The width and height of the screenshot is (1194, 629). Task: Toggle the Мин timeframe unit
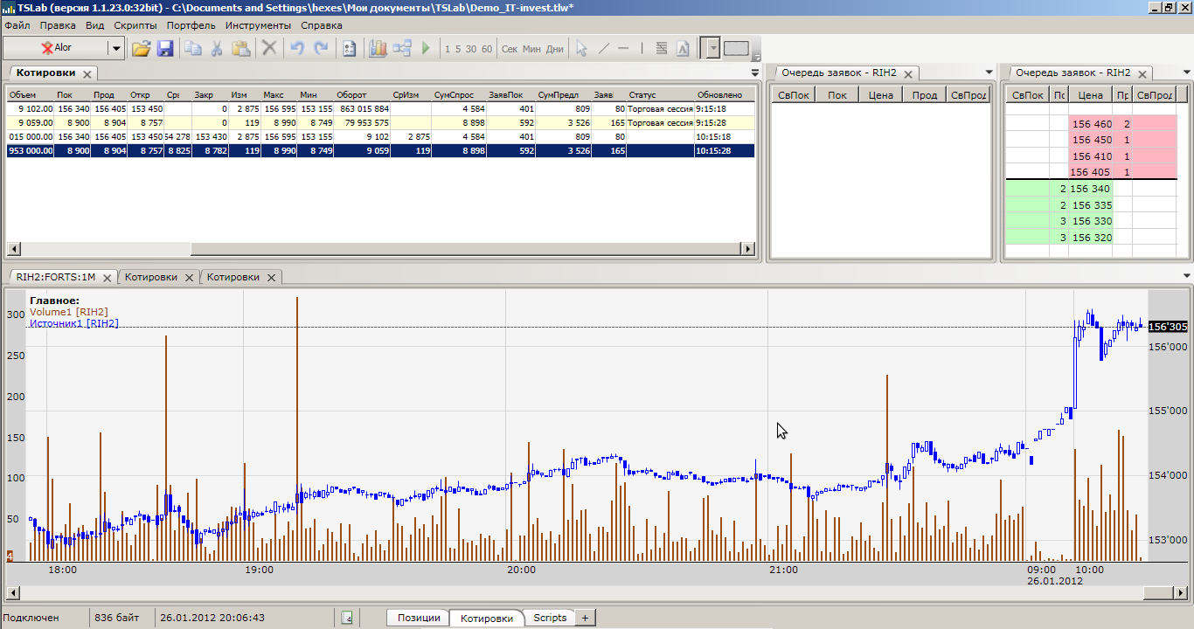pos(531,49)
